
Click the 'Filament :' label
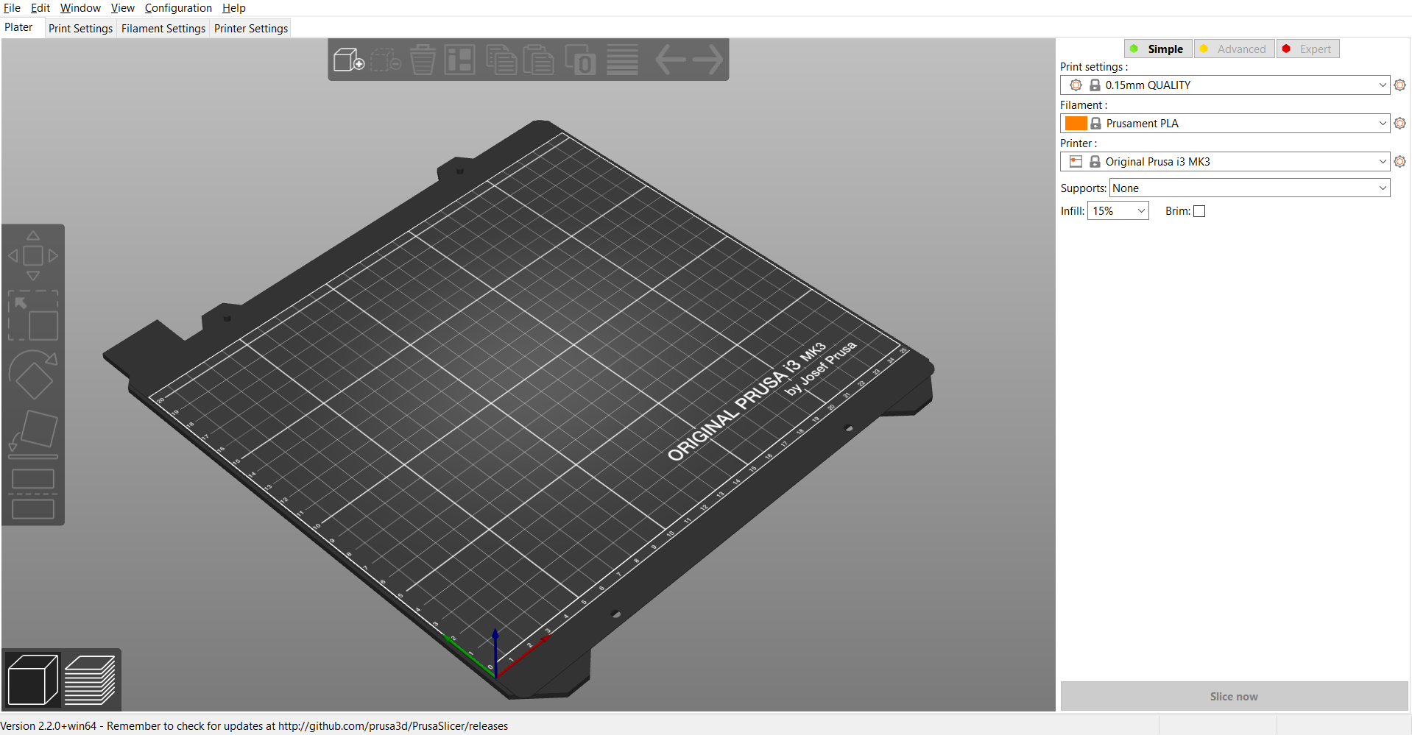pos(1084,105)
